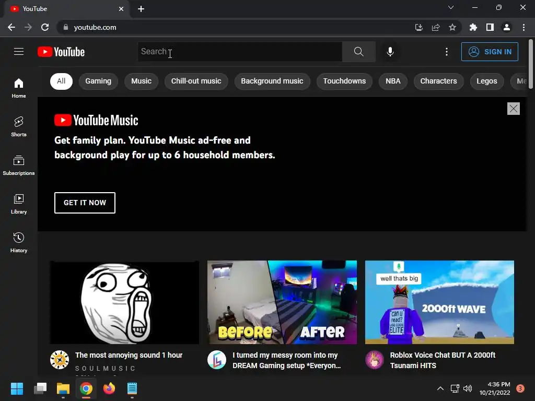The width and height of the screenshot is (535, 401).
Task: Click the SIGN IN button
Action: click(490, 52)
